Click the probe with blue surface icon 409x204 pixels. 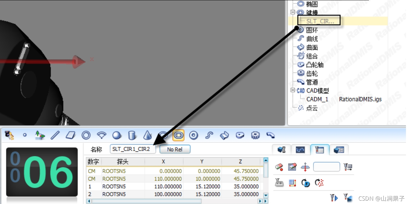click(x=348, y=198)
